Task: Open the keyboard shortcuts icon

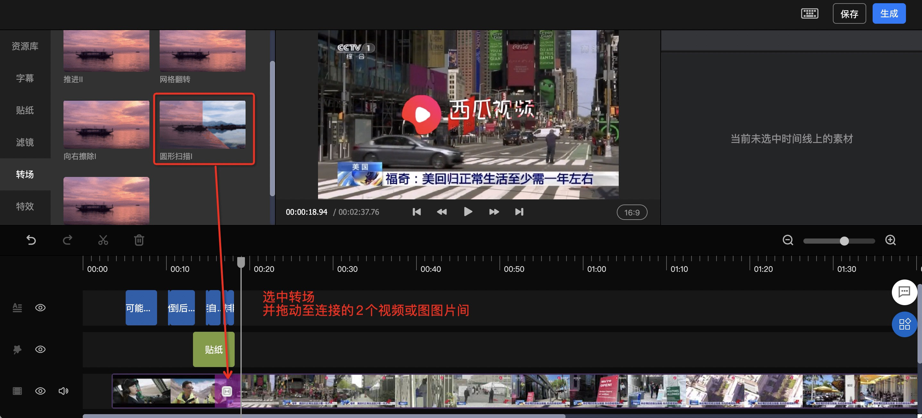Action: pos(809,13)
